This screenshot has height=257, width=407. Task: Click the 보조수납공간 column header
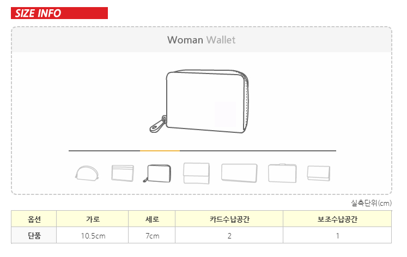pyautogui.click(x=337, y=220)
